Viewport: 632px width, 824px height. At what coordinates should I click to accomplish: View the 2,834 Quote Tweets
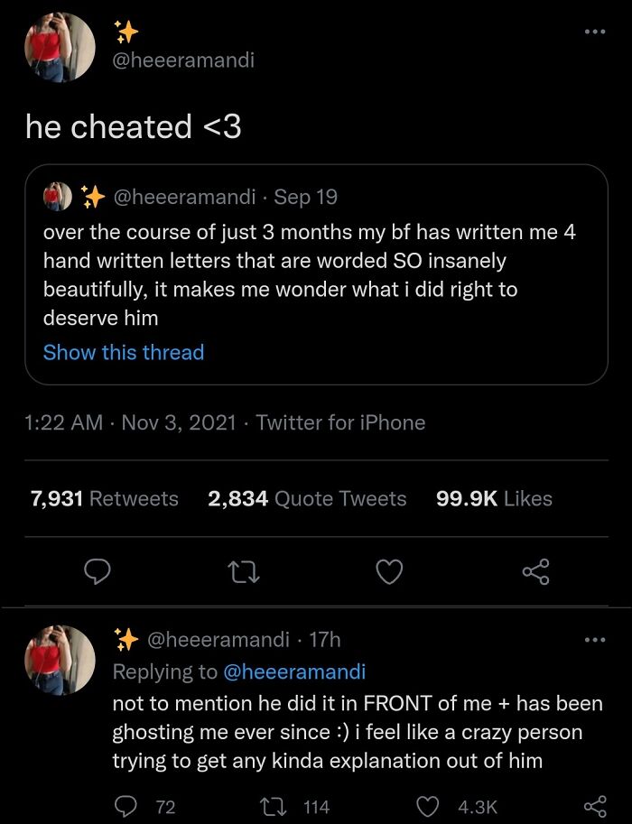tap(307, 498)
